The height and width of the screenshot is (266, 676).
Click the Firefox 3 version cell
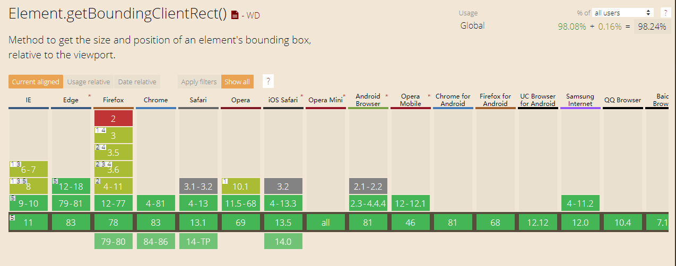point(113,135)
